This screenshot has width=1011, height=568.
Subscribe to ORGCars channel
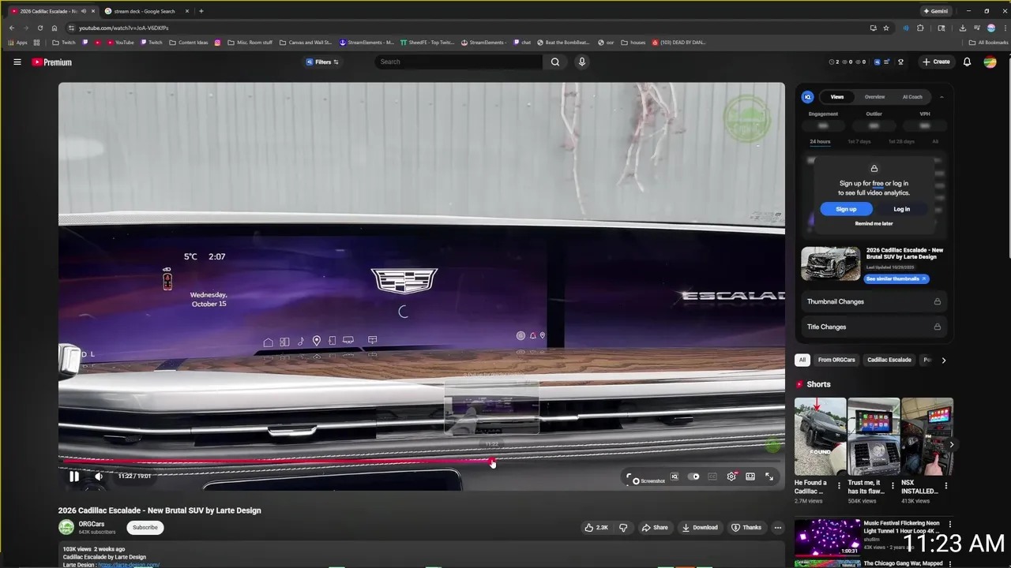tap(145, 527)
